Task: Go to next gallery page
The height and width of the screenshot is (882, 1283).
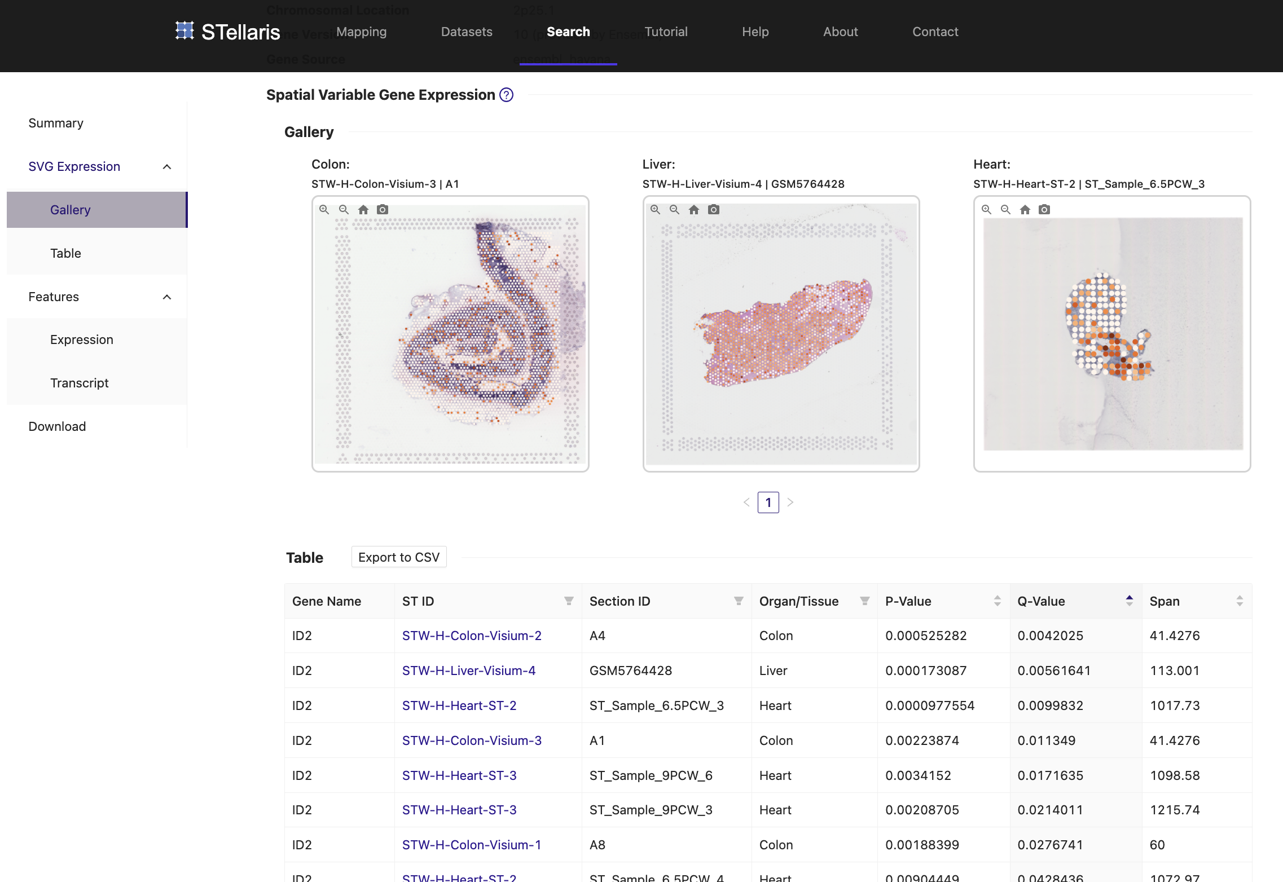Action: pyautogui.click(x=790, y=502)
